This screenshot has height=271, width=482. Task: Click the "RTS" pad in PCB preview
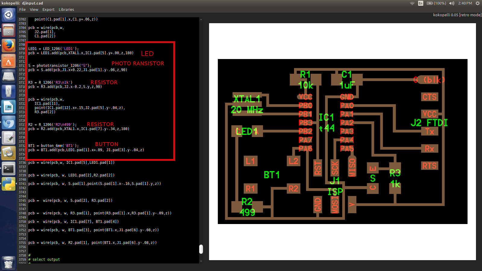click(x=429, y=166)
